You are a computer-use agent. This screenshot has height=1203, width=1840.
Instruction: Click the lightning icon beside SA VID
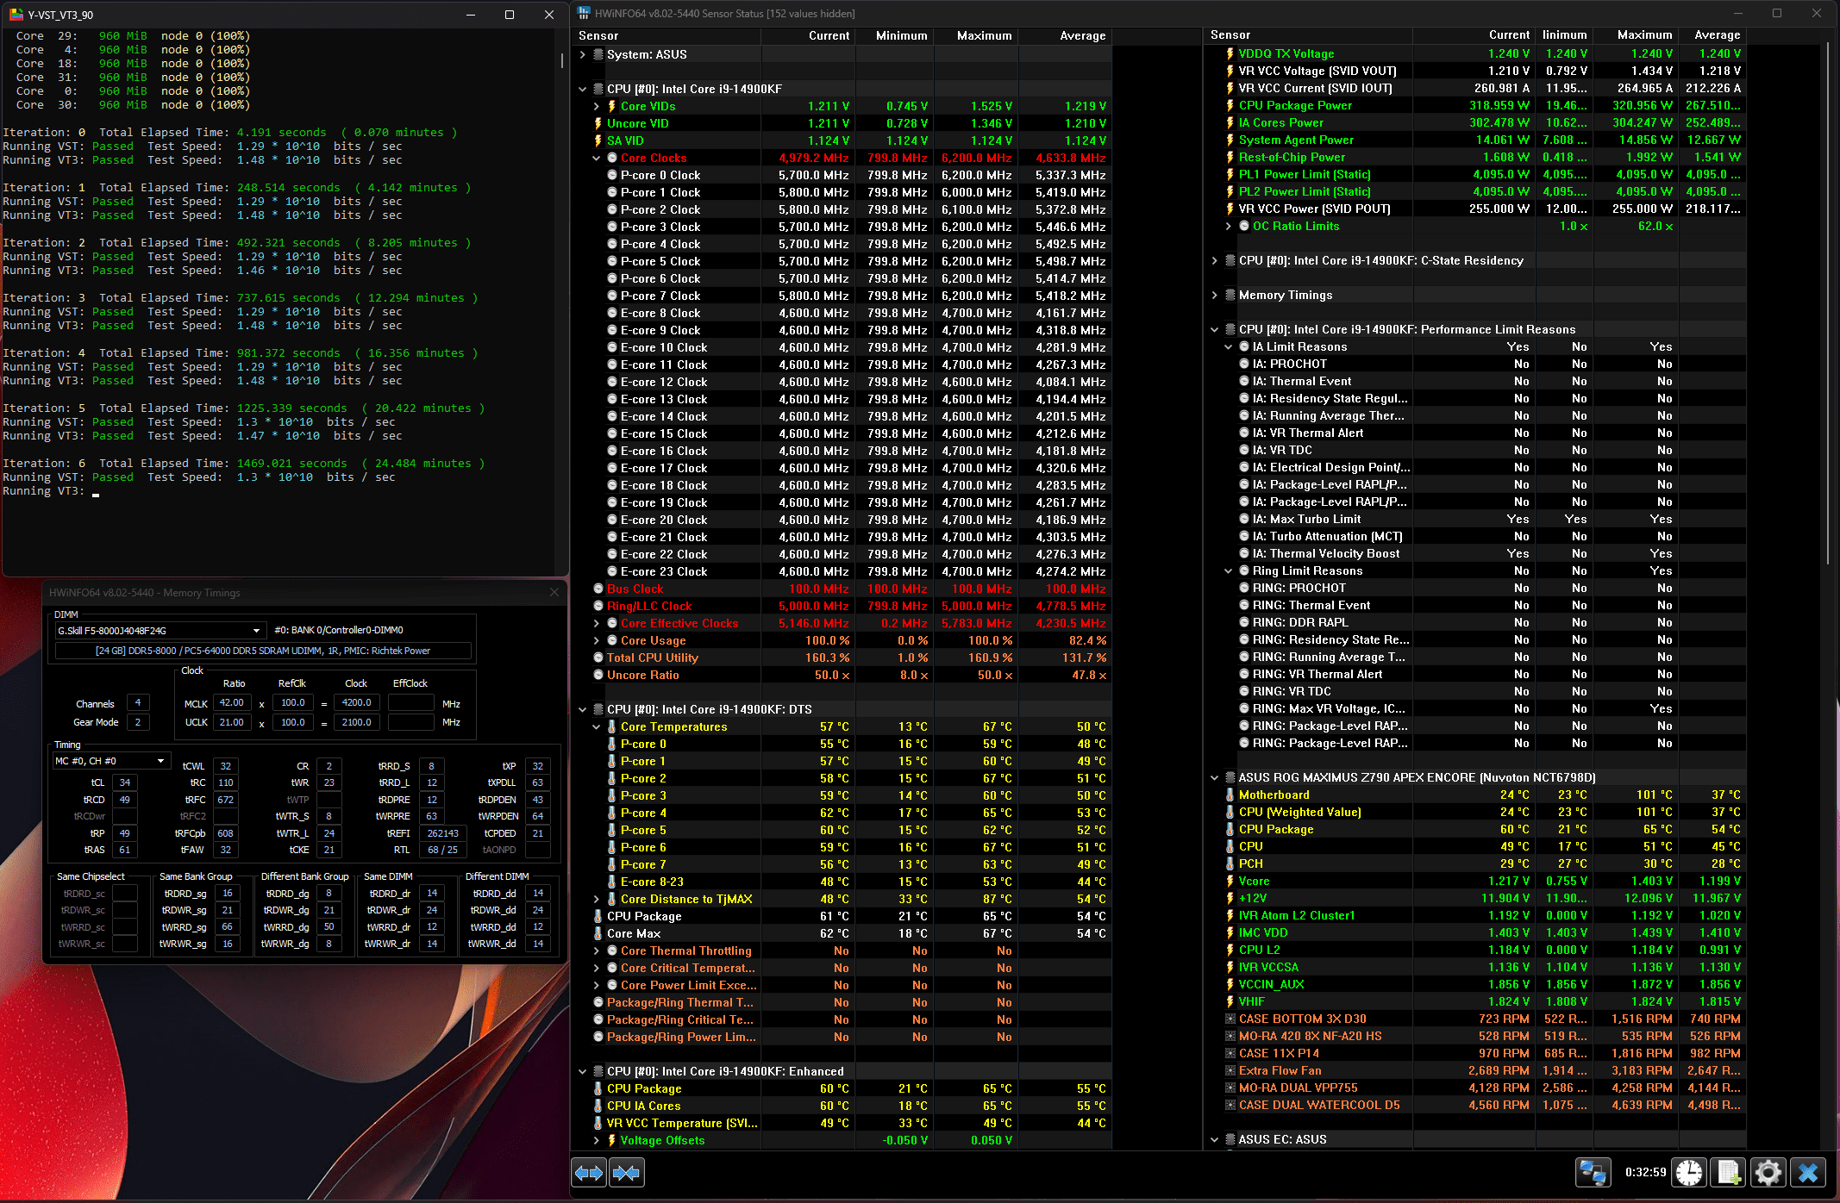click(598, 140)
